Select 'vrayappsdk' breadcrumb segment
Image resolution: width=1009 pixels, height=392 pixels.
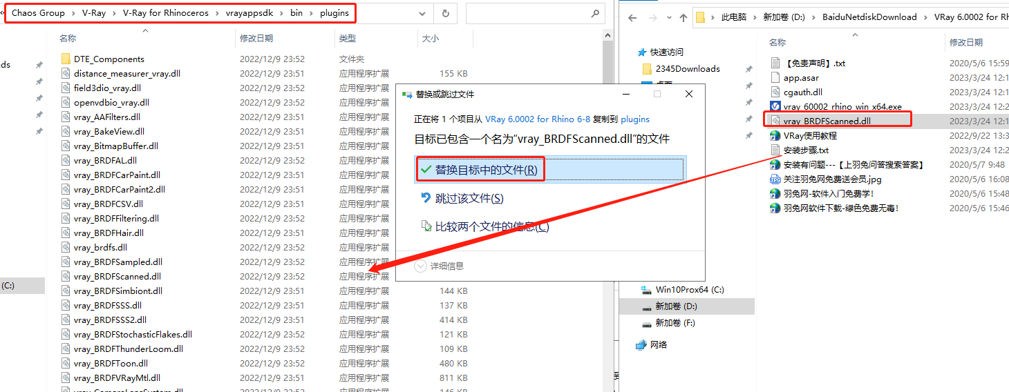click(x=249, y=13)
